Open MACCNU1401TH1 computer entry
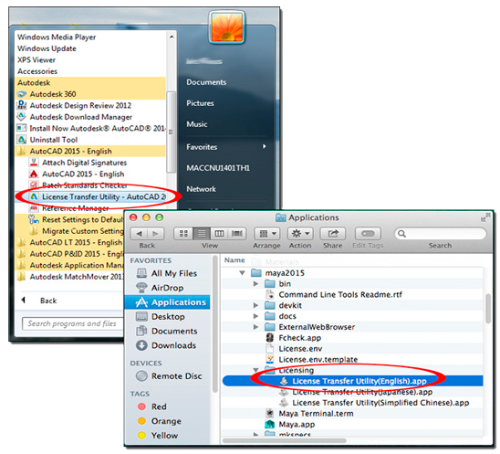Screen dimensions: 500x454 (x=218, y=168)
